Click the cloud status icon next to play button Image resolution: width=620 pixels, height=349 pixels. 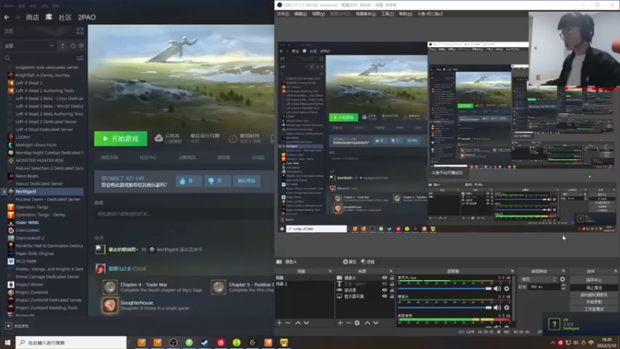[159, 138]
